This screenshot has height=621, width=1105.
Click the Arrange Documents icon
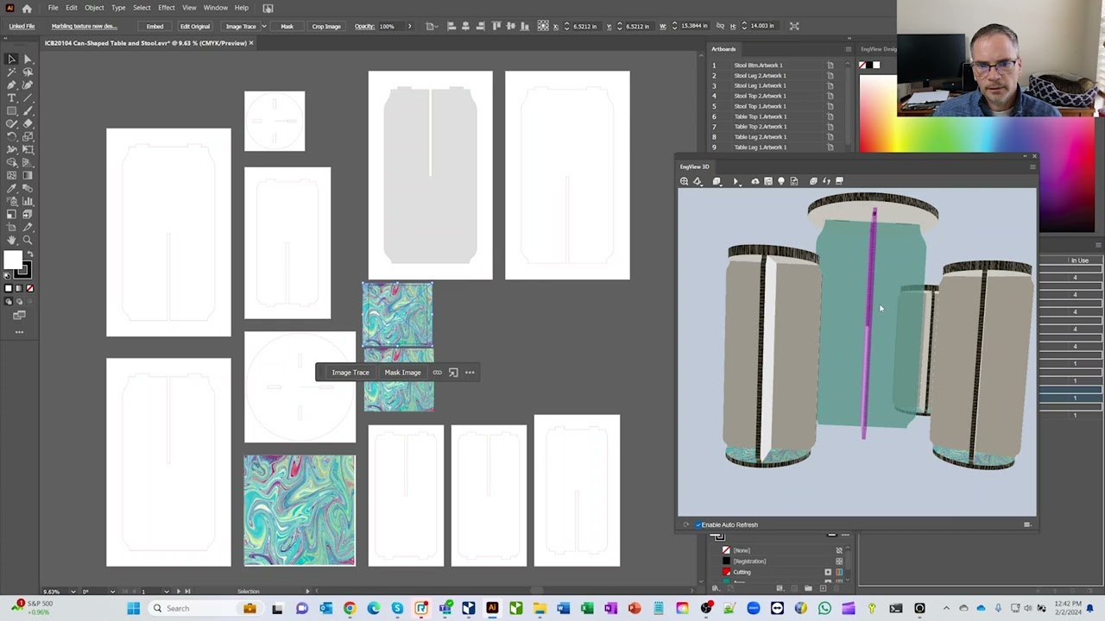[268, 8]
